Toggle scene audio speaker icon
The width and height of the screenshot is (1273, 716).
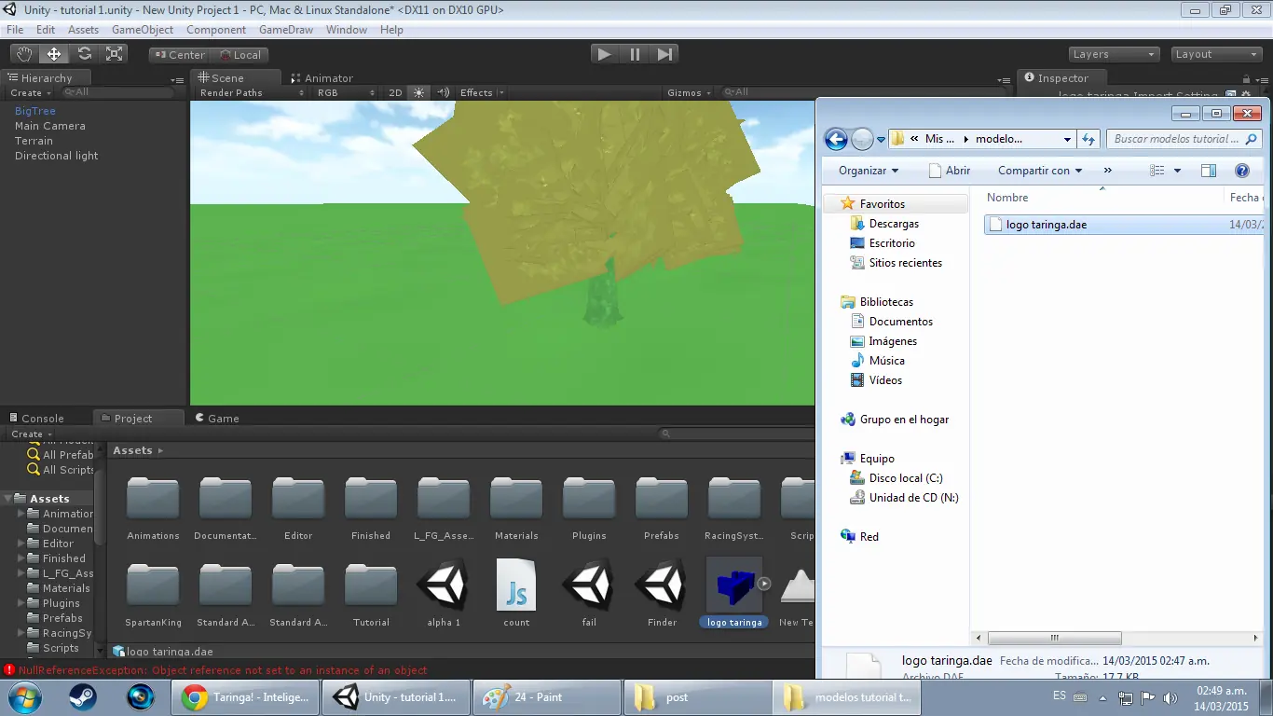[x=444, y=92]
